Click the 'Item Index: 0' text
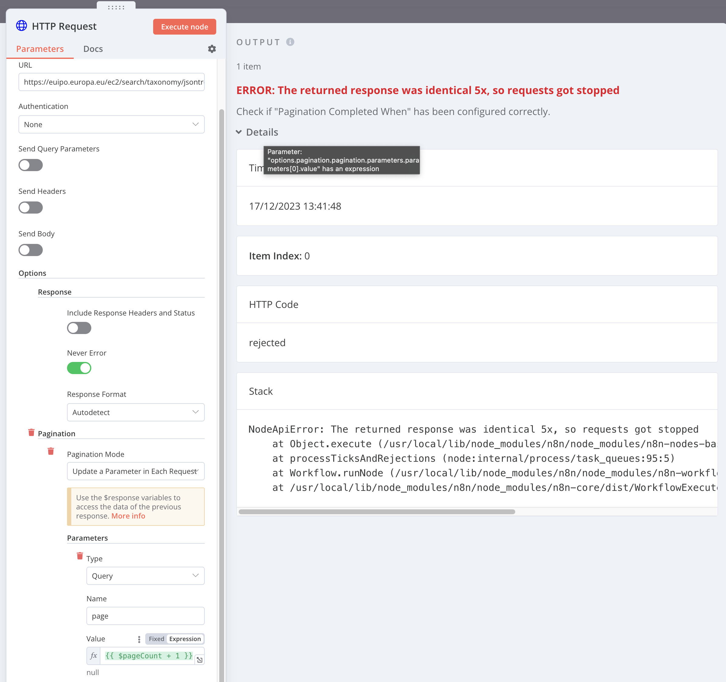 coord(279,256)
